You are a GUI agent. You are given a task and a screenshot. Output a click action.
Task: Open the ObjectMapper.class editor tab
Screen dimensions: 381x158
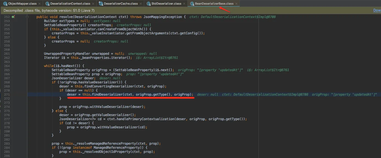click(x=22, y=4)
